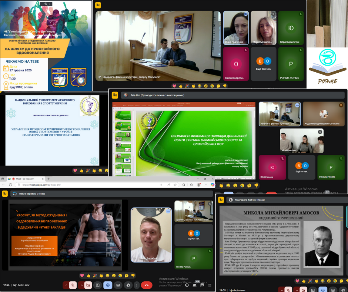Screen dimensions: 348x292
Task: Click yellow camera badge in Taia Lim window
Action: [x=115, y=95]
